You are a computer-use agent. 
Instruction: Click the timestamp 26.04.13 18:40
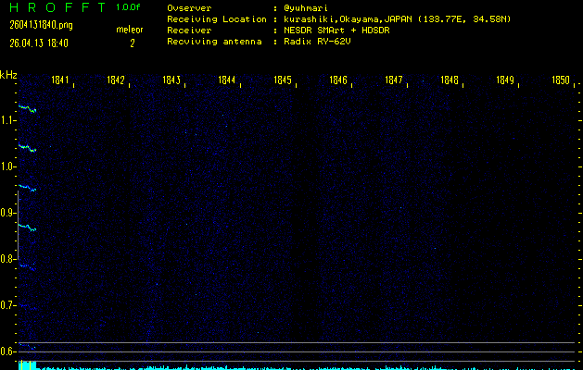click(39, 43)
